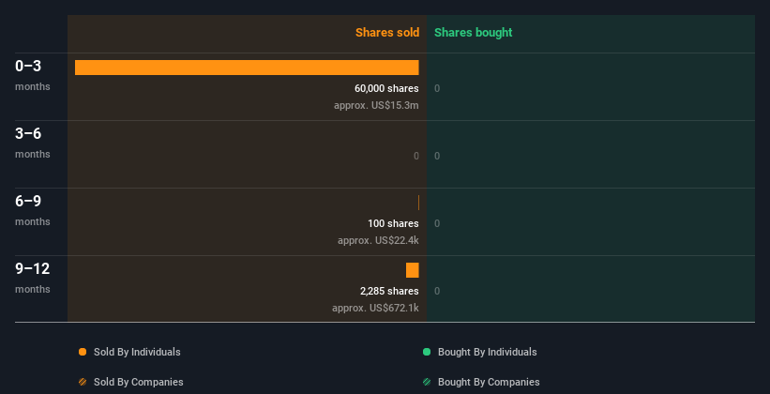This screenshot has height=394, width=770.
Task: Select the Sold By Individuals legend label
Action: pos(137,352)
